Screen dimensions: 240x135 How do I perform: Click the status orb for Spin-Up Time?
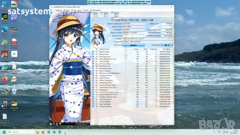tap(93, 54)
